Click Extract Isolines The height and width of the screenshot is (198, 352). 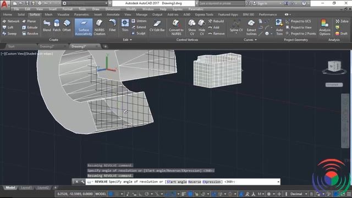pyautogui.click(x=251, y=28)
